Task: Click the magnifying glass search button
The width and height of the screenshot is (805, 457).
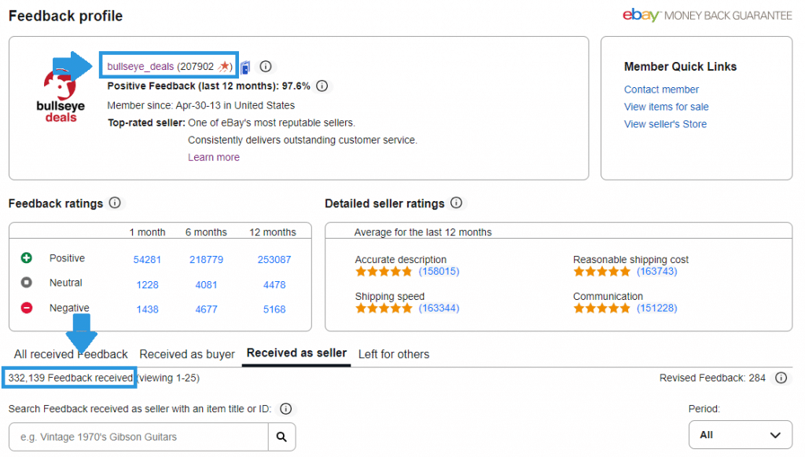Action: 281,437
